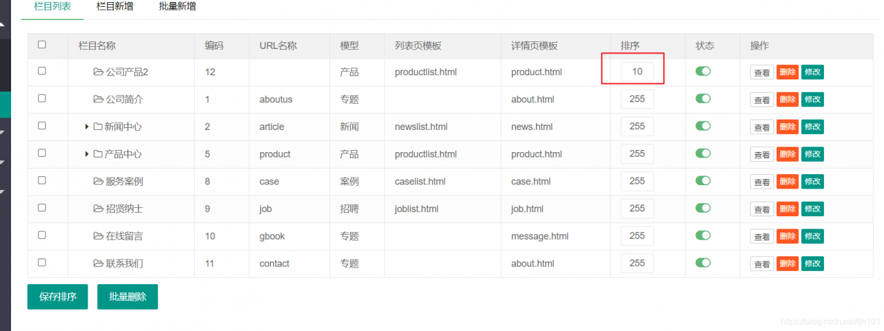Click the 批量删除 button

[128, 296]
